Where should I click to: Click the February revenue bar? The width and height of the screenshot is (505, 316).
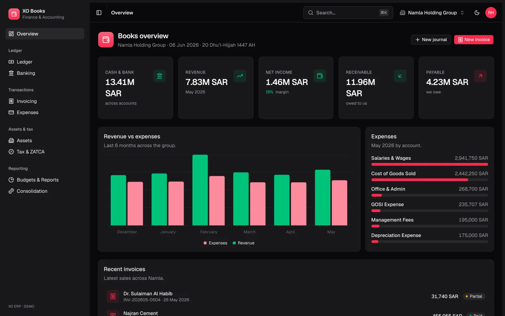pyautogui.click(x=200, y=190)
